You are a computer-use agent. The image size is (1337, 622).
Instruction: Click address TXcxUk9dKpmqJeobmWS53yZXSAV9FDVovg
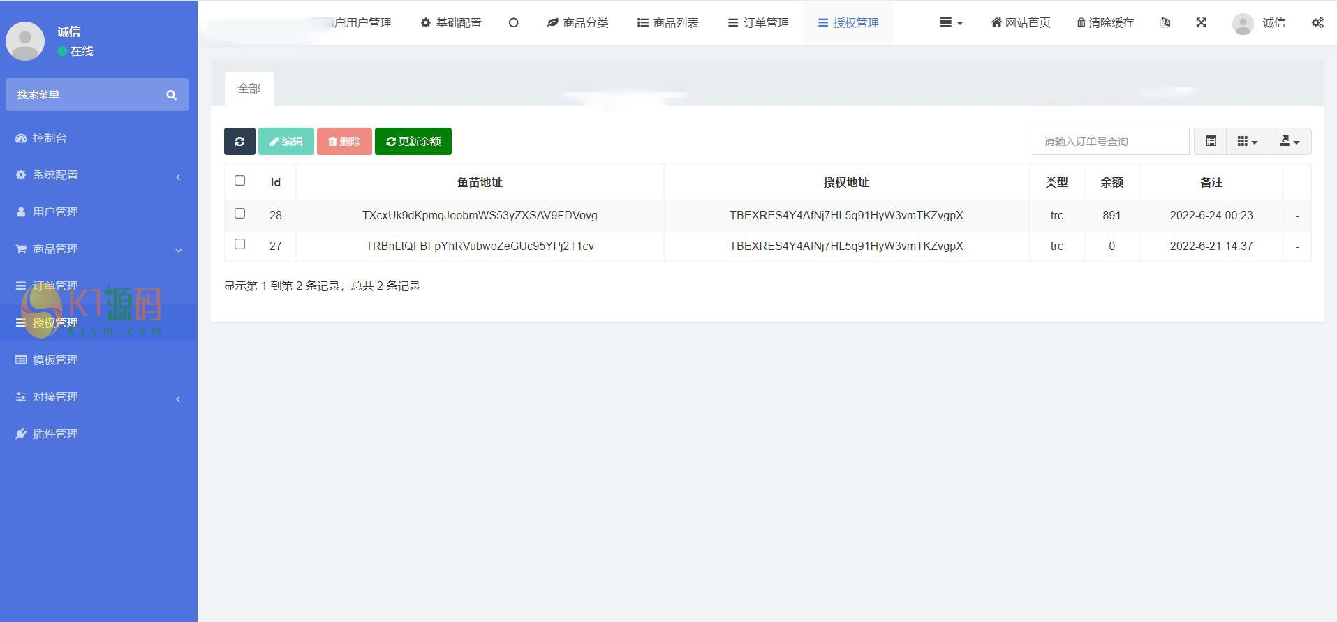pos(480,216)
